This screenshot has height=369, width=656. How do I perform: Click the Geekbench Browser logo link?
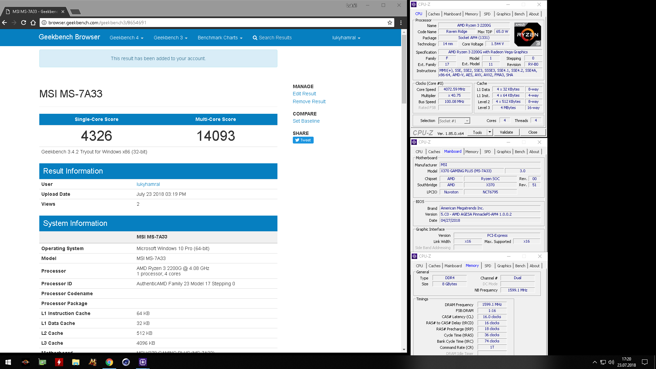point(69,37)
